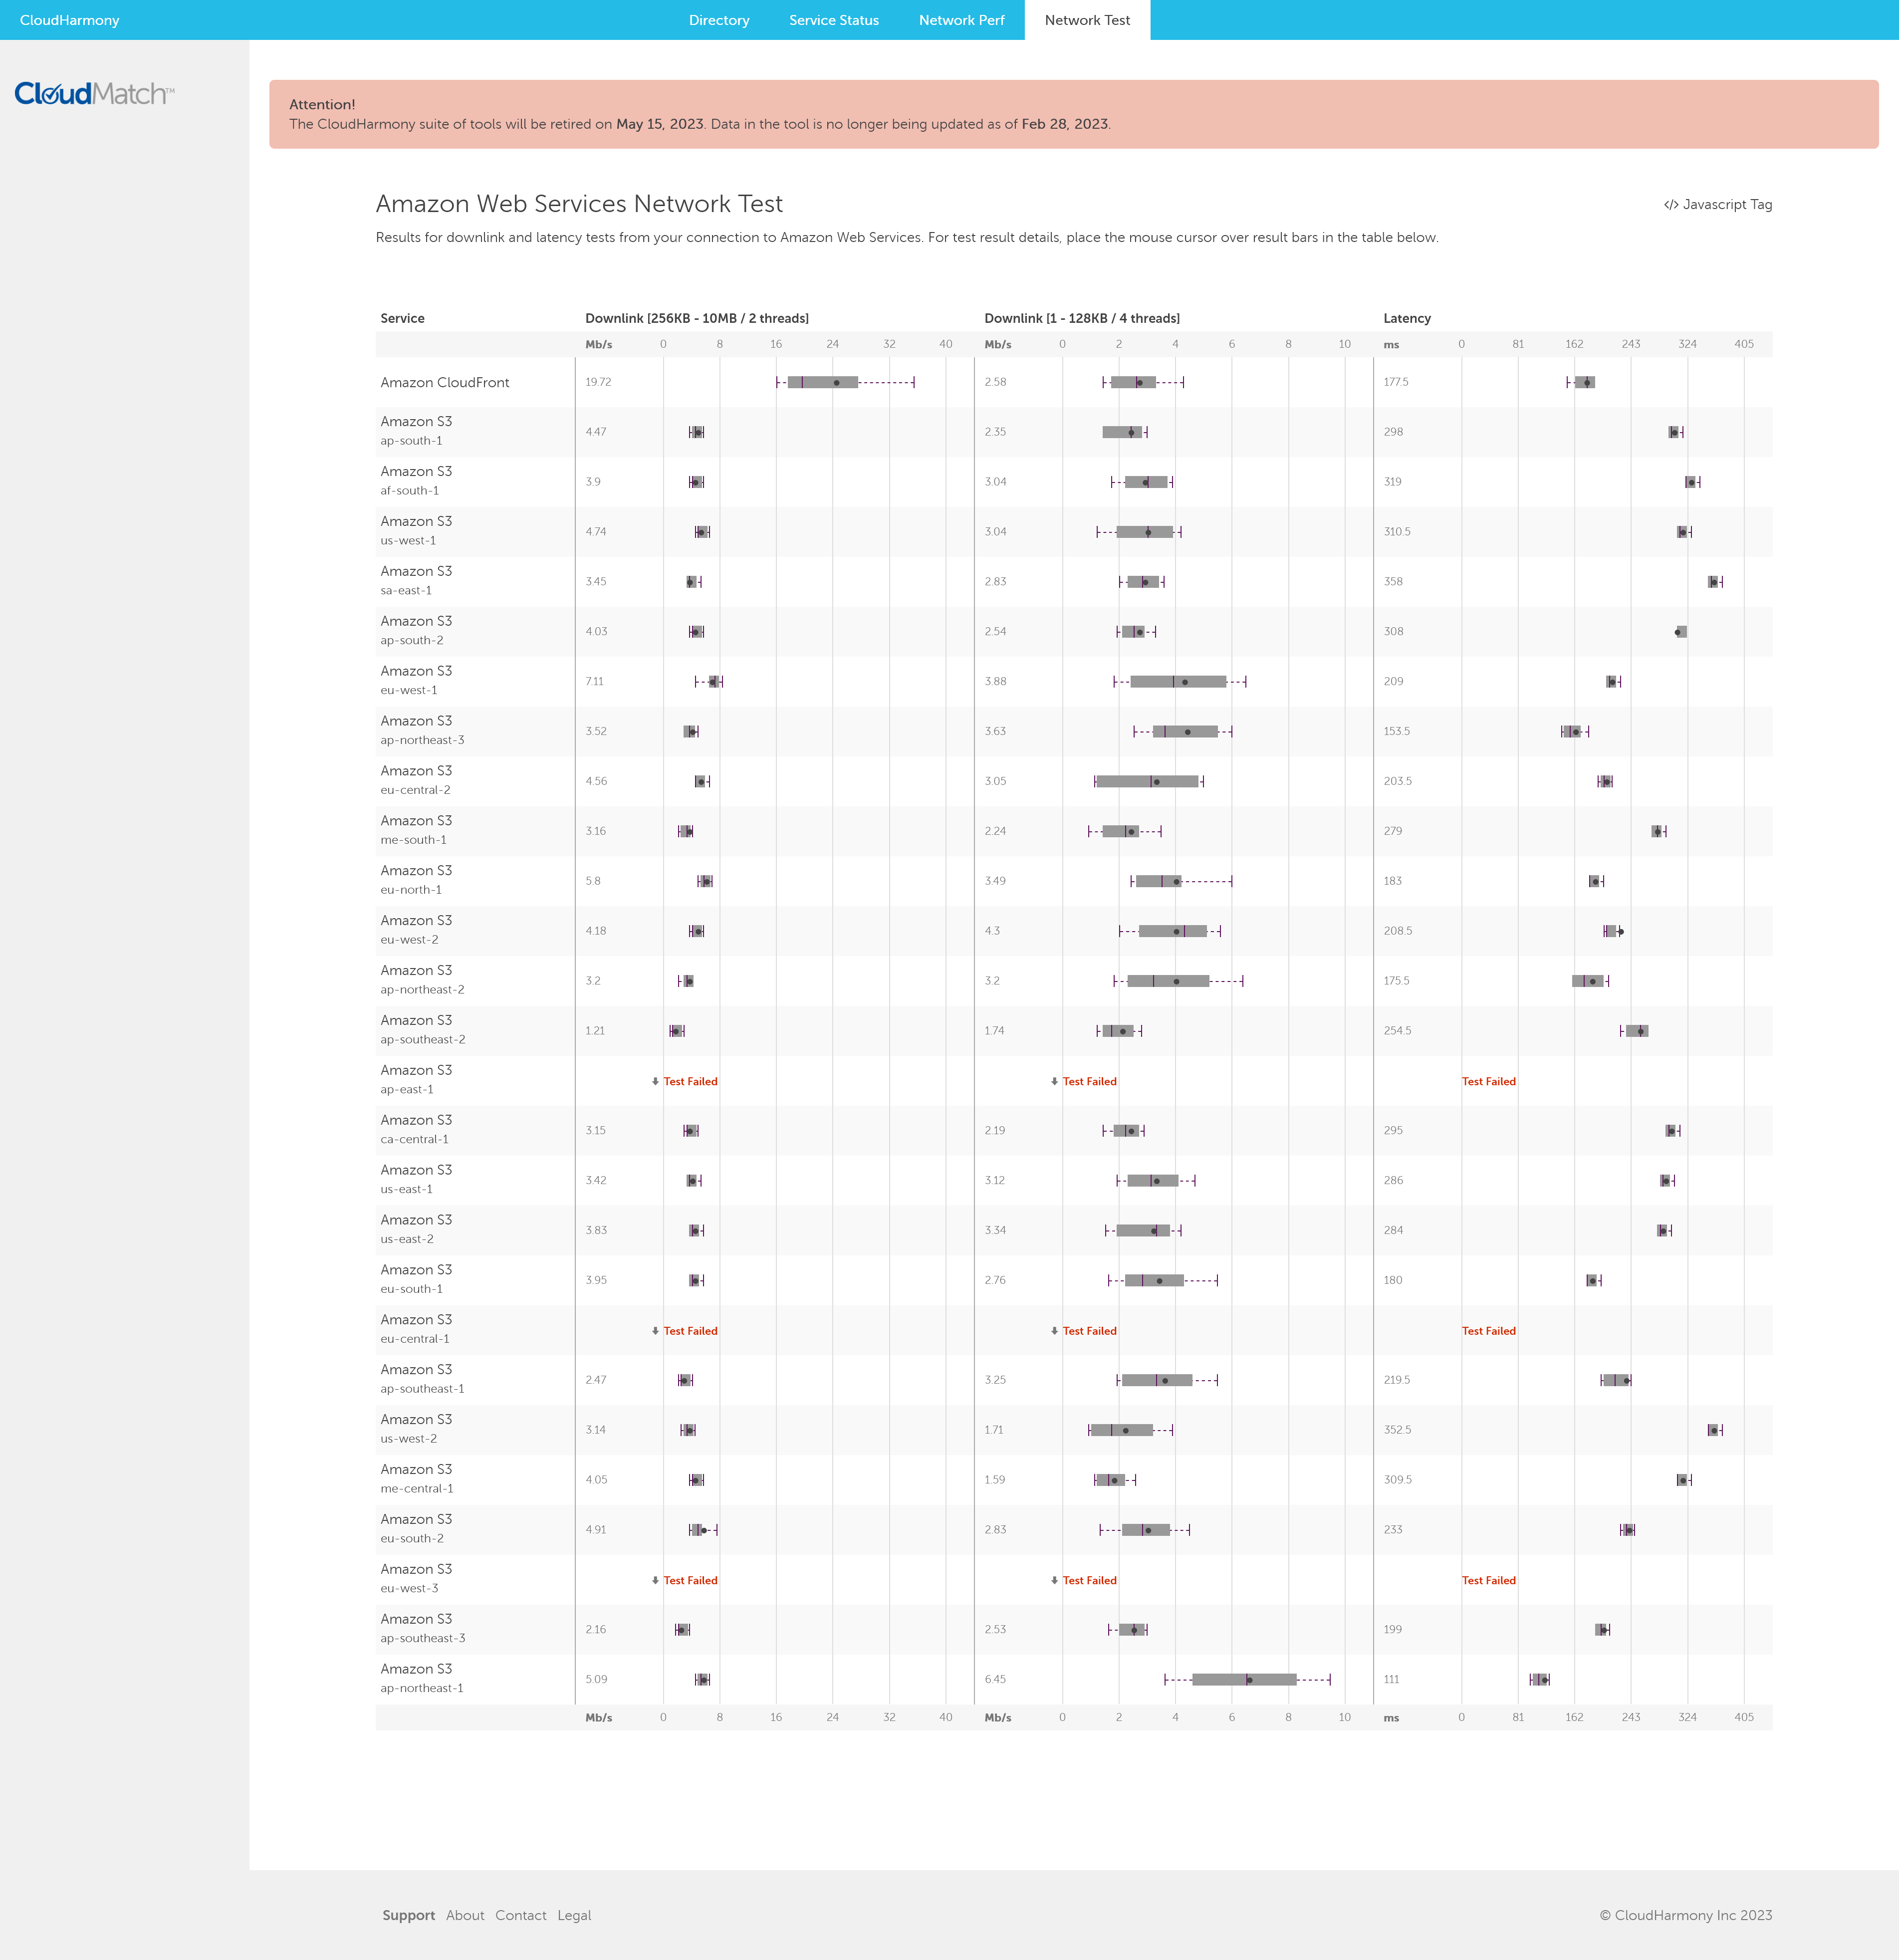Click the CloudHarmony home link

pos(69,20)
